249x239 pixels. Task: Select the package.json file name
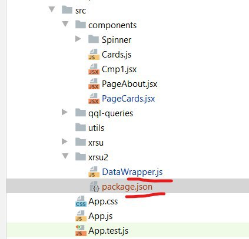pos(127,187)
